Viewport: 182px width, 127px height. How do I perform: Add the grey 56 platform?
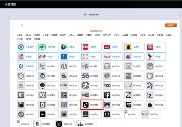91,76
